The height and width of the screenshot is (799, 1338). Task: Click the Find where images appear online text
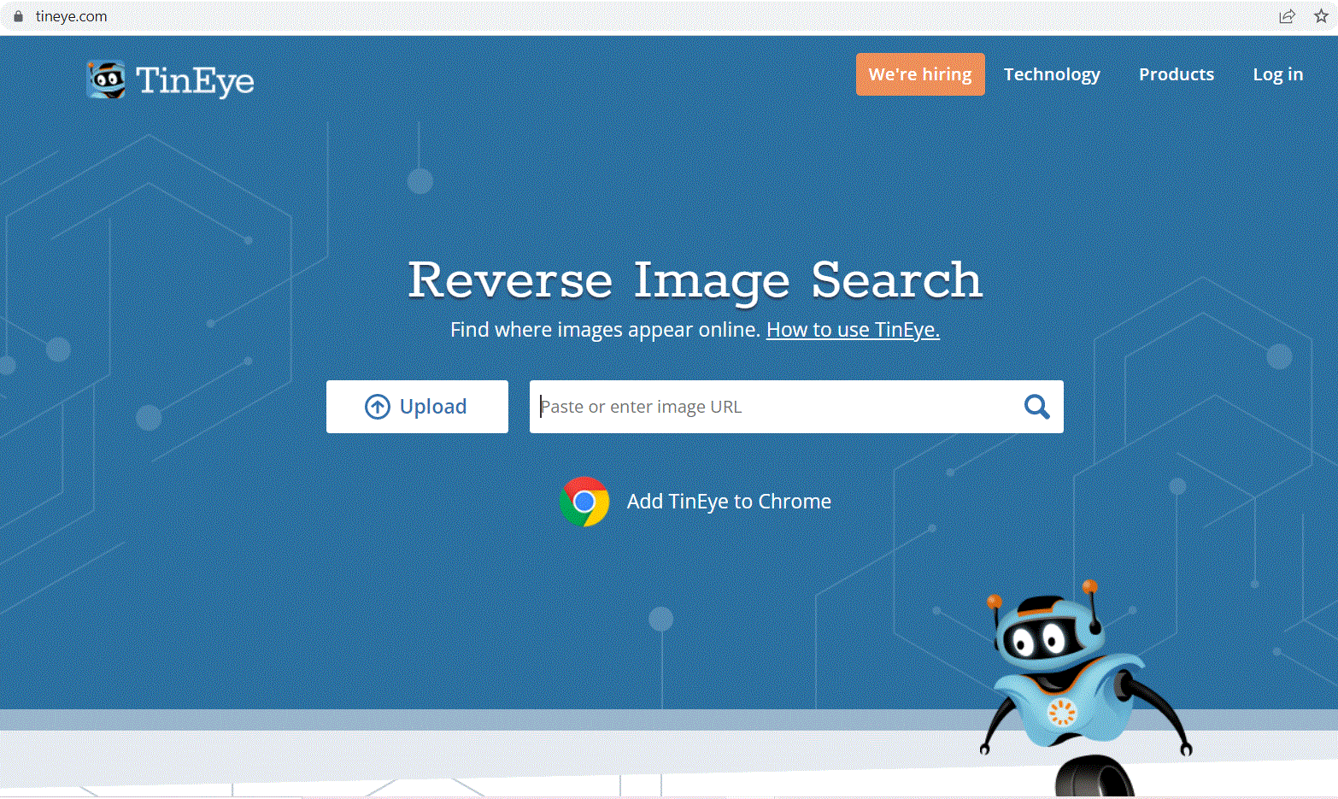pyautogui.click(x=604, y=329)
